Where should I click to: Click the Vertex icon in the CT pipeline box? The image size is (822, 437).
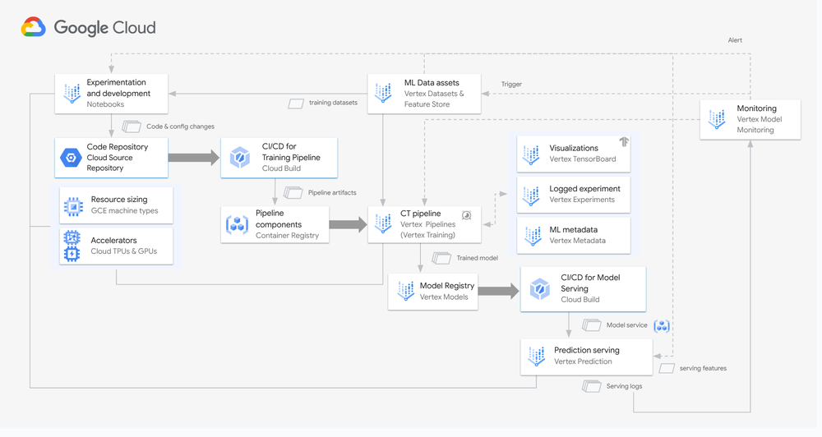(x=383, y=223)
